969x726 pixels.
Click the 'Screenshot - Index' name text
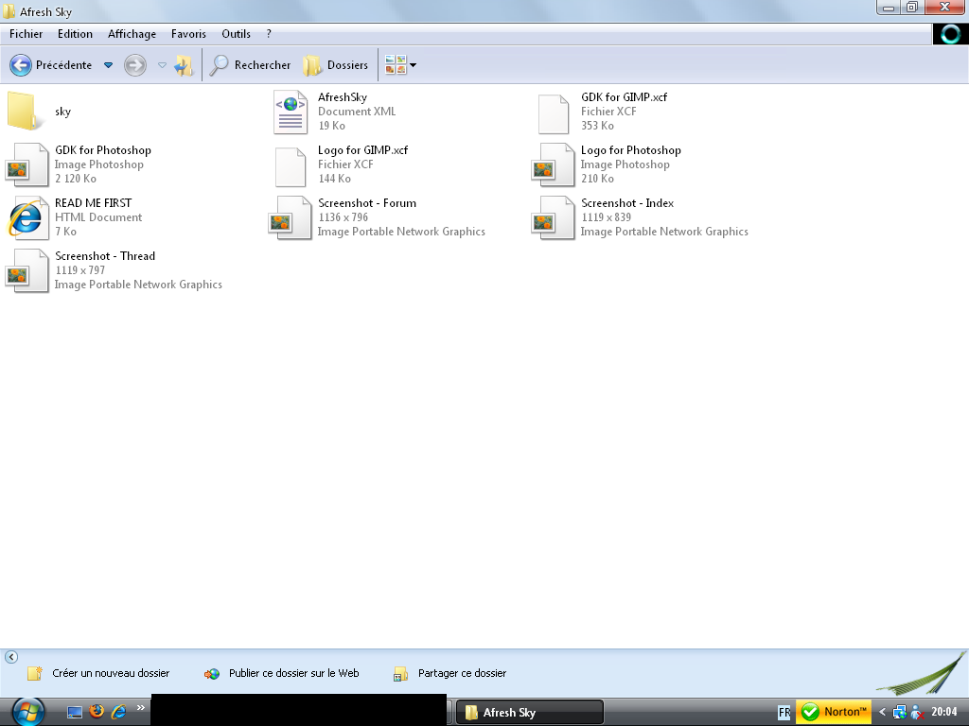(x=627, y=203)
